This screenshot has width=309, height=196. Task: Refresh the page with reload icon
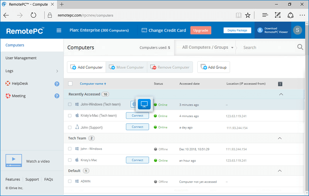pyautogui.click(x=33, y=15)
